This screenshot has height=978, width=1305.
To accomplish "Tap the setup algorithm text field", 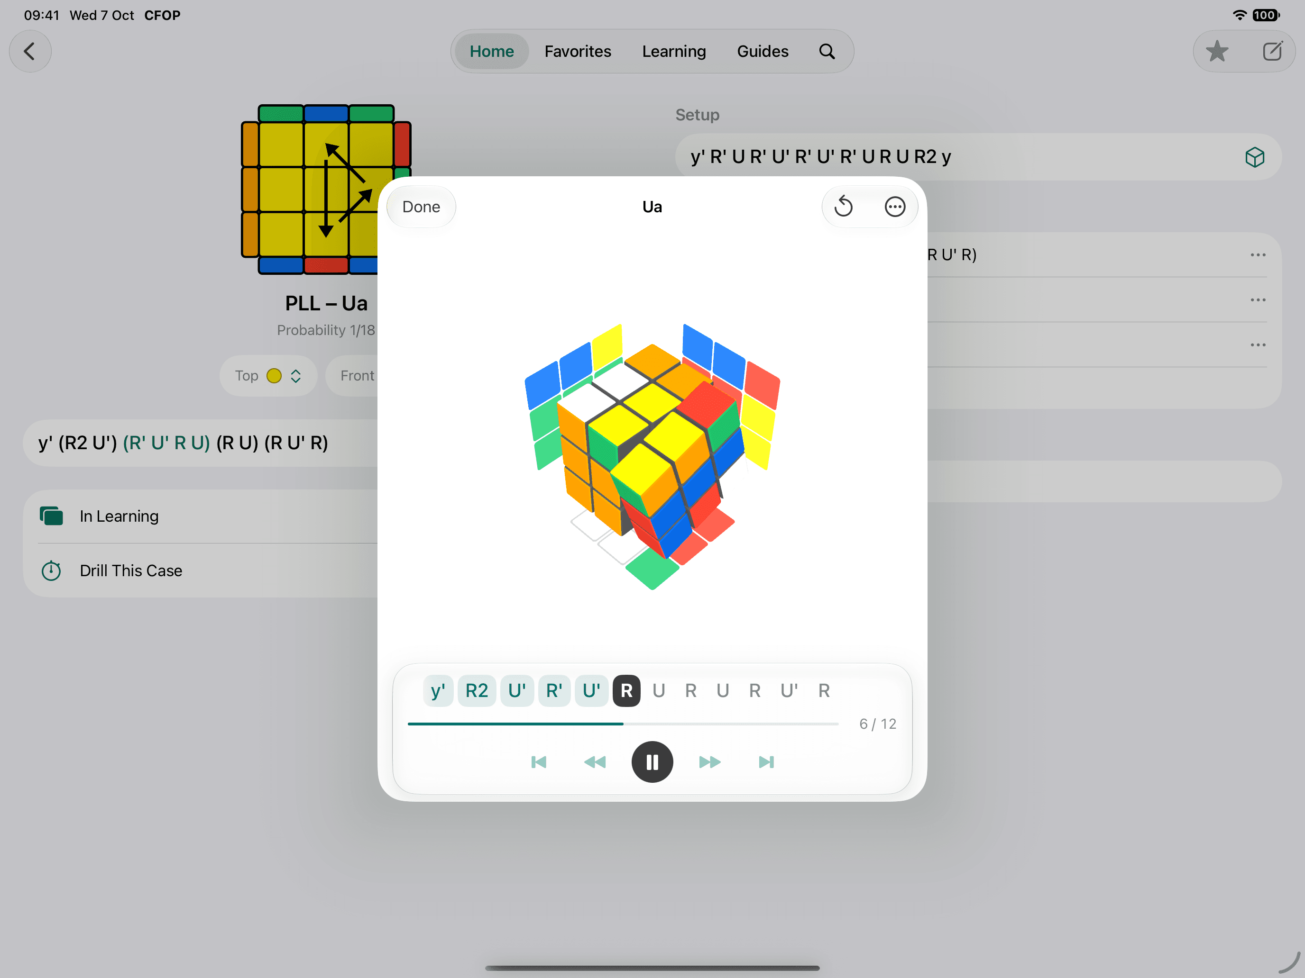I will tap(978, 157).
